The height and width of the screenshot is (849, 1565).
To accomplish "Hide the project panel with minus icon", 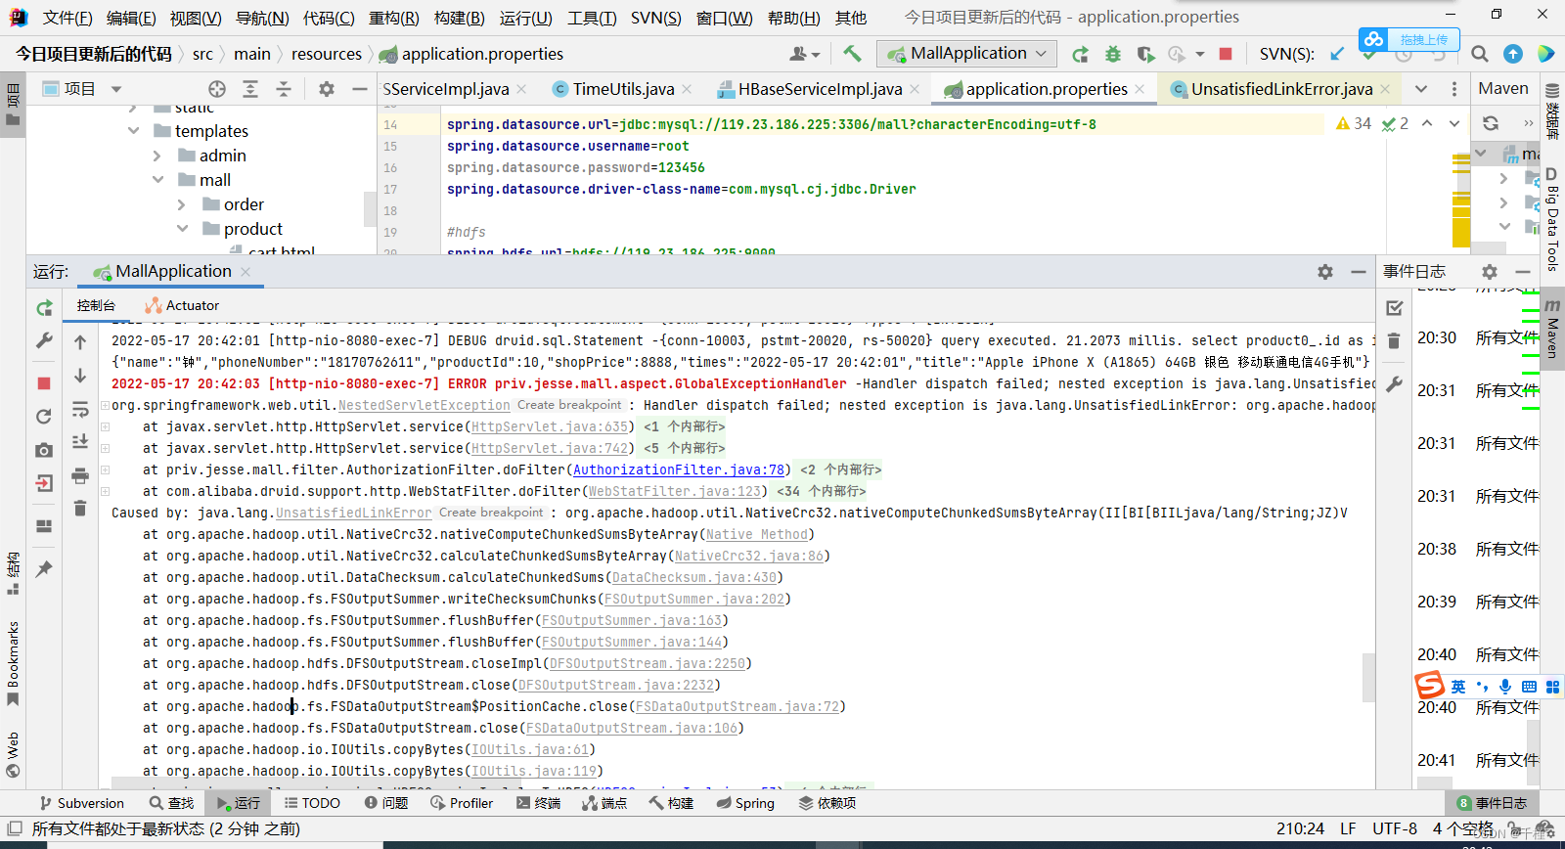I will click(x=360, y=89).
